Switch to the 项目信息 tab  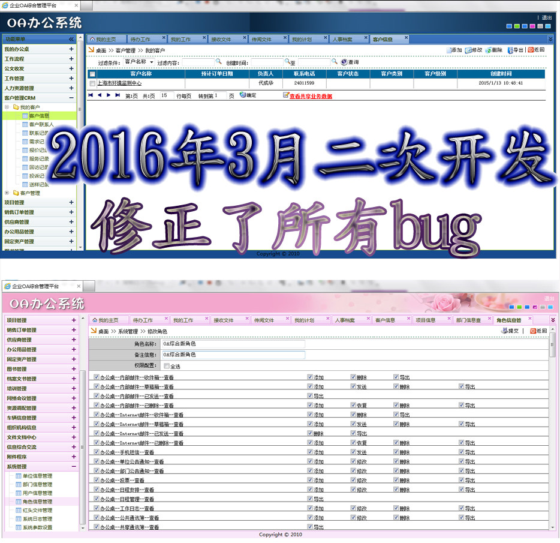[426, 320]
